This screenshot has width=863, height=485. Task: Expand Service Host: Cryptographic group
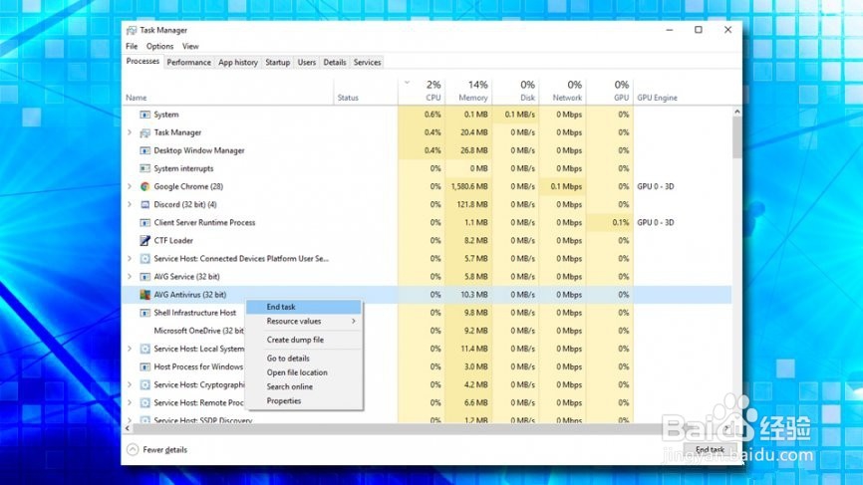[130, 385]
